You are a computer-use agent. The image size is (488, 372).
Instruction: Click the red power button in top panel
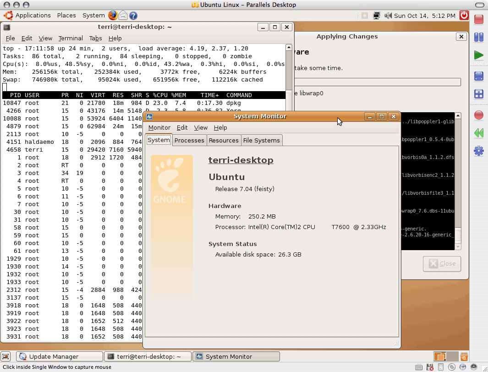point(464,16)
